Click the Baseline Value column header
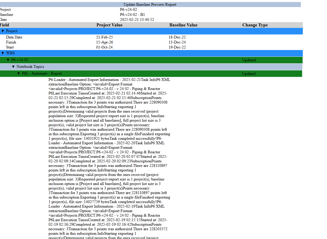 183,25
